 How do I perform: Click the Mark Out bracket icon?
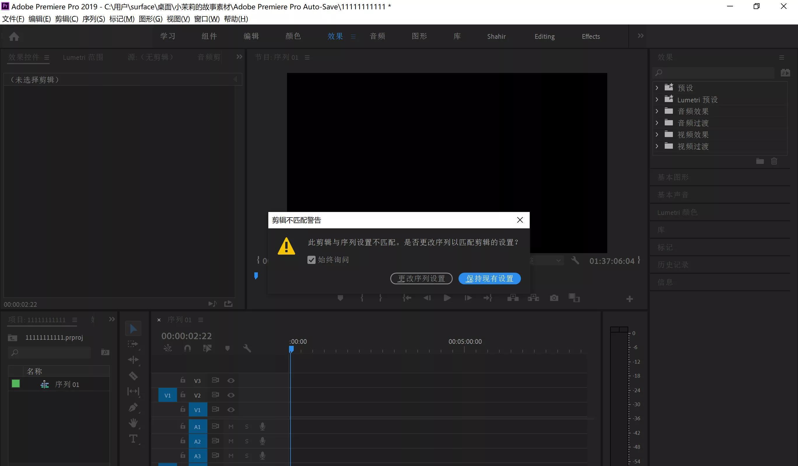click(x=380, y=298)
